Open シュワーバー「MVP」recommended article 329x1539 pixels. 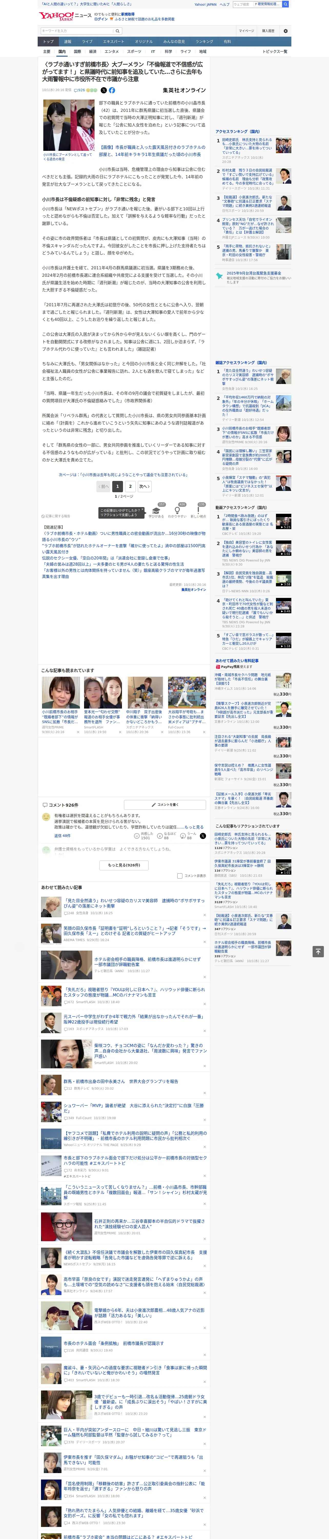pyautogui.click(x=134, y=1108)
